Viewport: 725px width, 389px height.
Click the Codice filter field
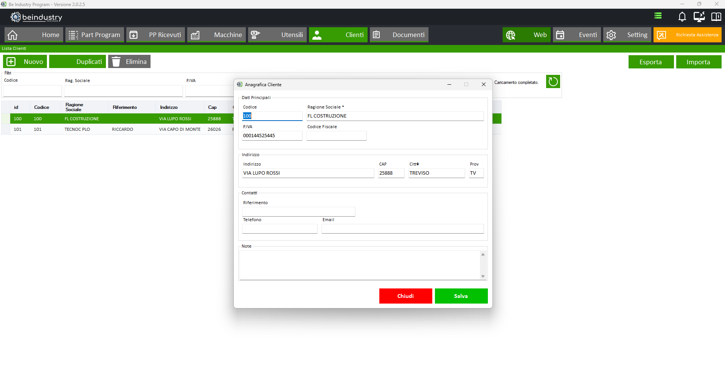[33, 91]
